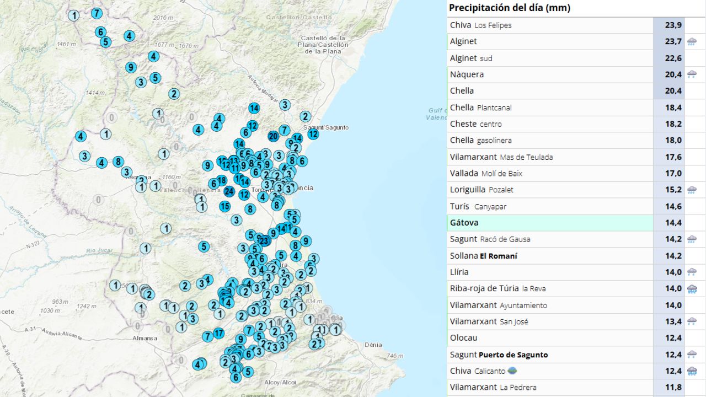Open the Chiva Los Felipes station entry
Screen dimensions: 706x397
tap(480, 25)
